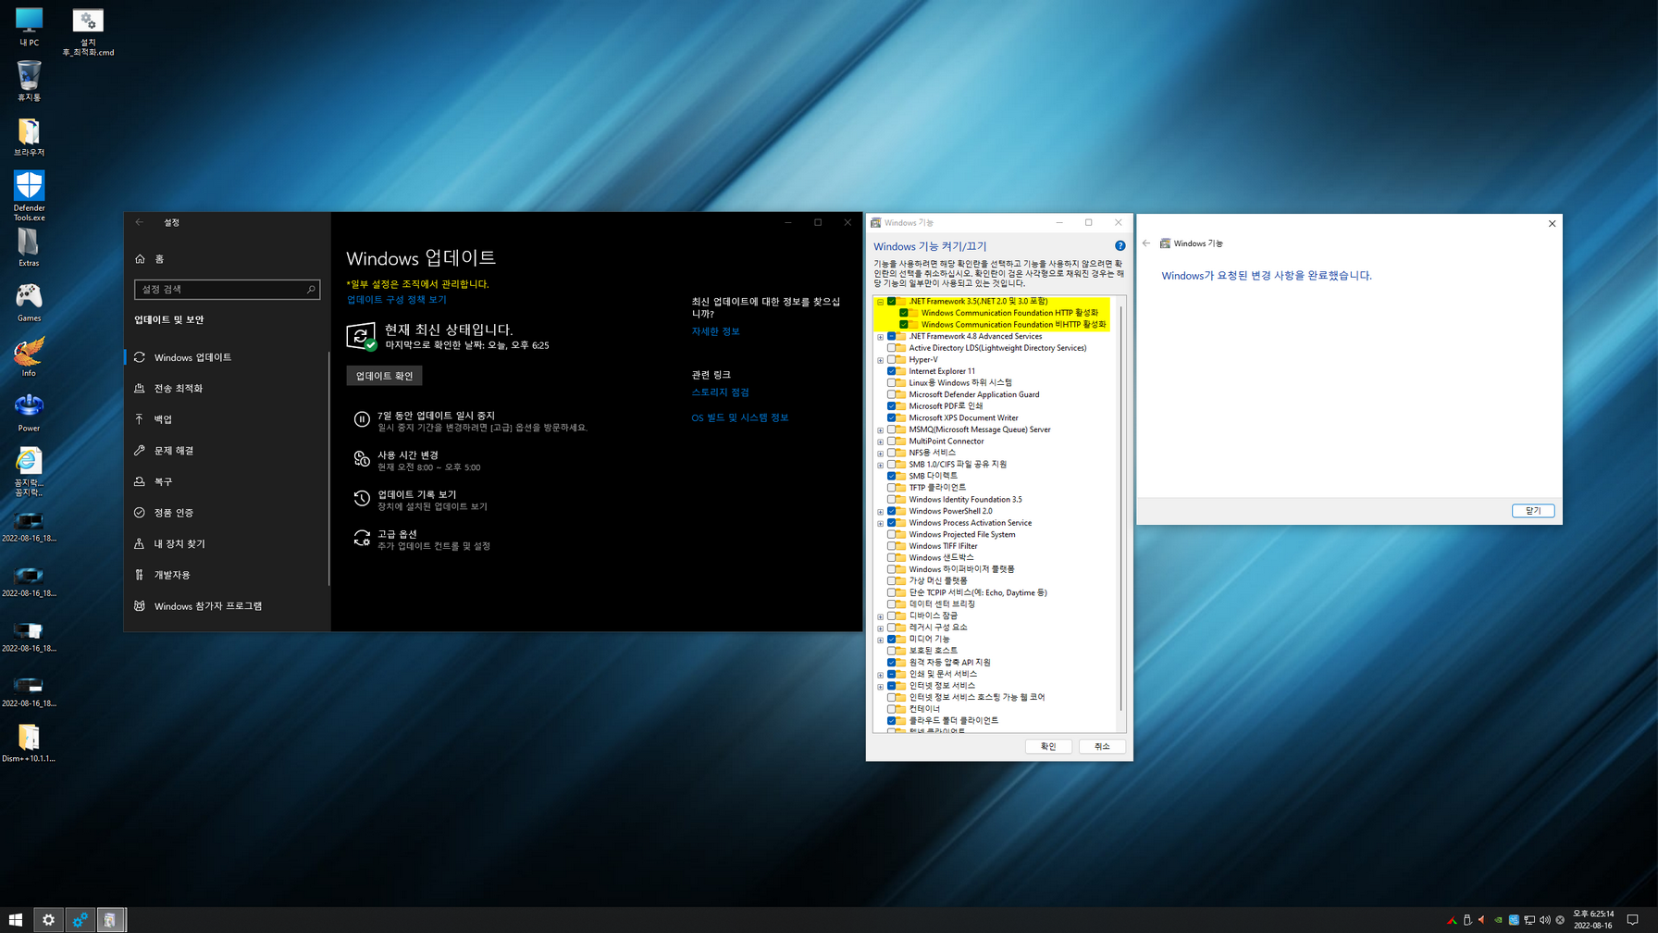Check the Windows 샌드박스 checkbox
1658x933 pixels.
[x=892, y=558]
